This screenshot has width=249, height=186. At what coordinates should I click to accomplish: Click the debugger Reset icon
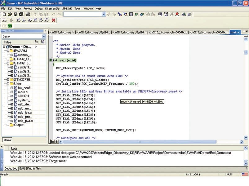pos(4,20)
